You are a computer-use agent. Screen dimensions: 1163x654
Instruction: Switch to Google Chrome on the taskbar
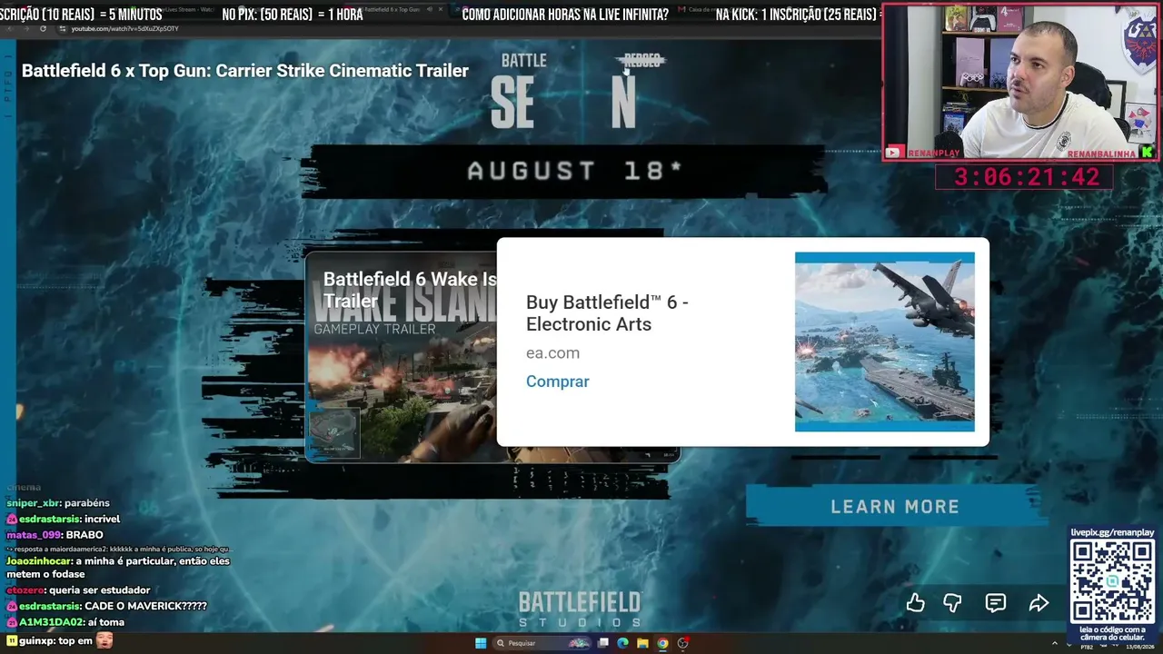click(x=662, y=643)
